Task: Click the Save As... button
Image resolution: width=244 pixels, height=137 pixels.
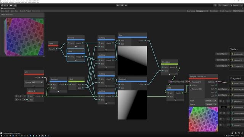Action: pos(14,11)
